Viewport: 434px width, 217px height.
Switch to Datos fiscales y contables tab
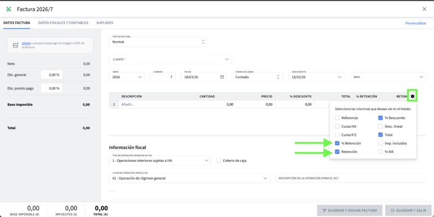tap(63, 23)
